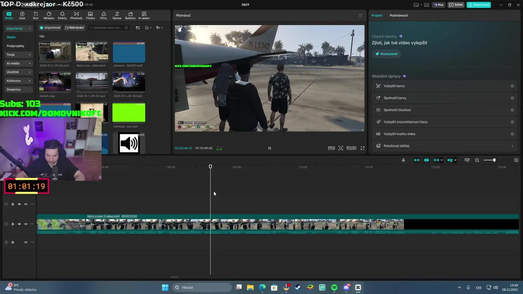Open Steam from the taskbar
This screenshot has height=294, width=523.
[x=298, y=287]
